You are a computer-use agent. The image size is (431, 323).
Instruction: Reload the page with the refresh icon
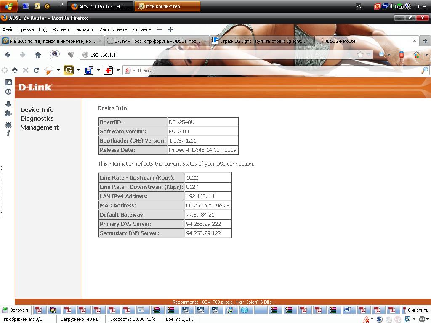pyautogui.click(x=36, y=71)
